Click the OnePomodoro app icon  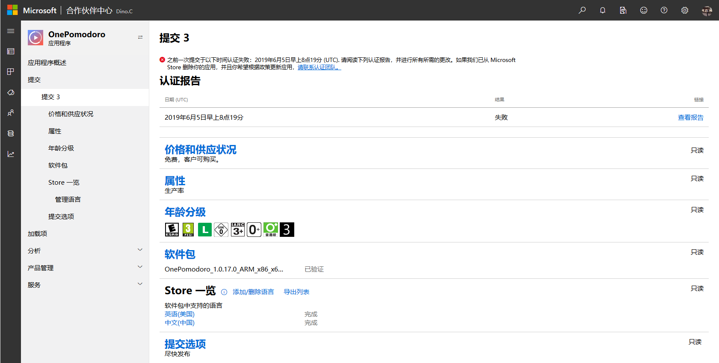[36, 38]
